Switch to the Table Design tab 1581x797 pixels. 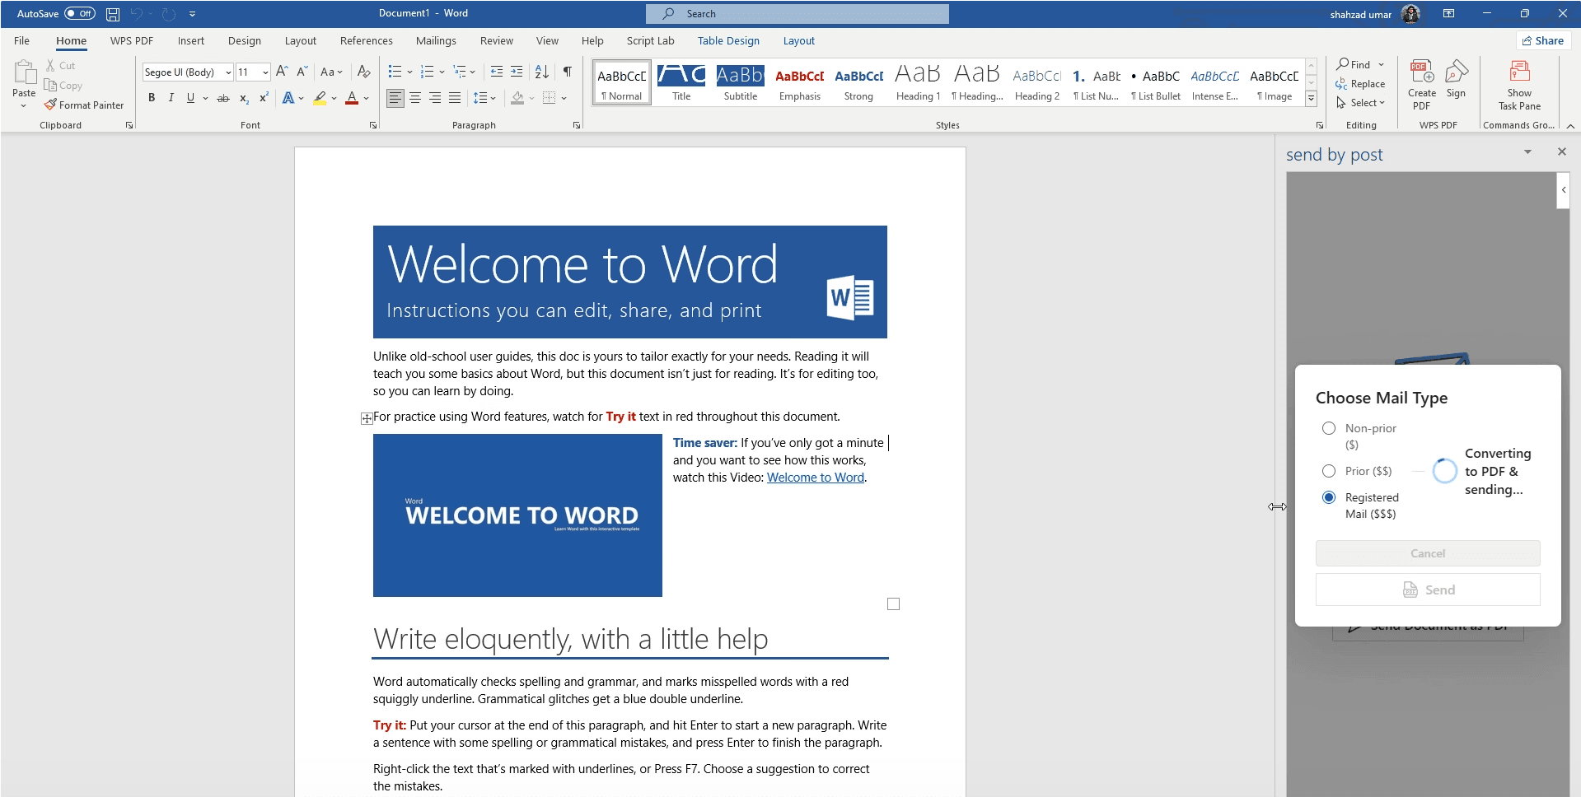tap(728, 40)
